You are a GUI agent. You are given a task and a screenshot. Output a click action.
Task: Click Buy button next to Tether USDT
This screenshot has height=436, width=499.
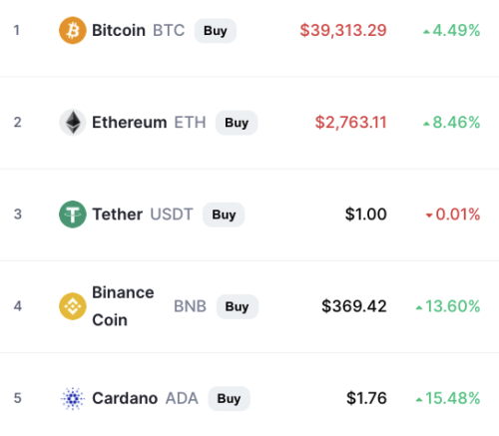click(224, 215)
